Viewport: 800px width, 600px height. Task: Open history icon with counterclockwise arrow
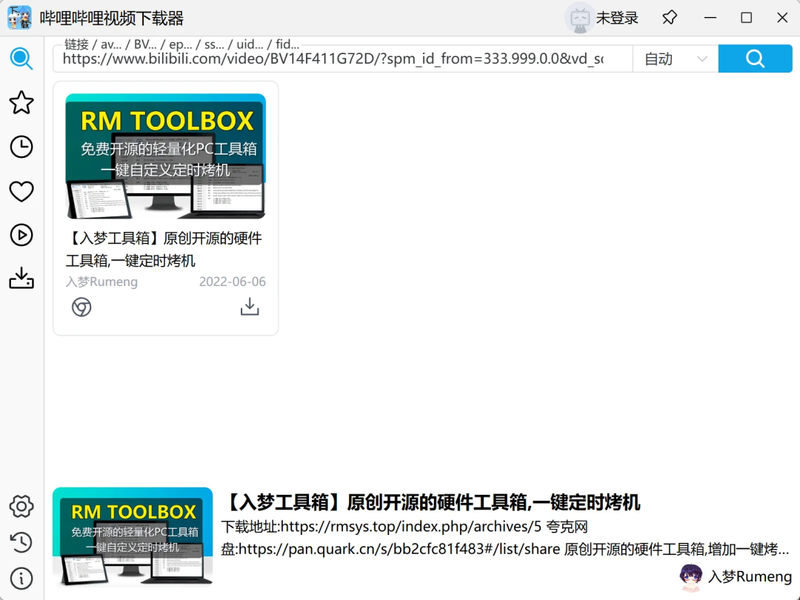click(x=21, y=542)
